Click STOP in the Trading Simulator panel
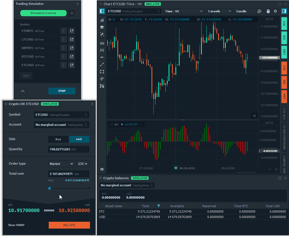This screenshot has width=289, height=236. pos(62,91)
